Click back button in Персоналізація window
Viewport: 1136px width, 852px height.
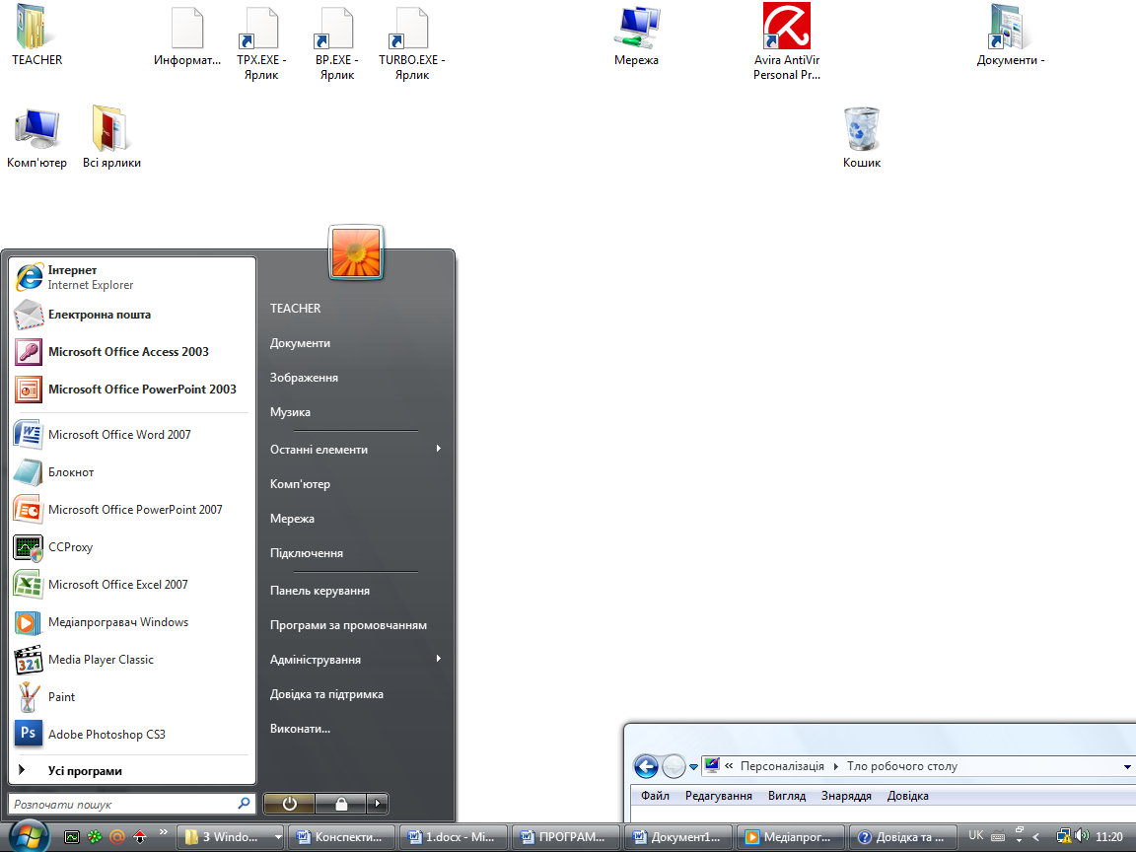646,766
